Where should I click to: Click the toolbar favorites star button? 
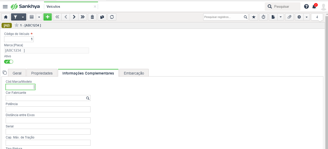(254, 17)
